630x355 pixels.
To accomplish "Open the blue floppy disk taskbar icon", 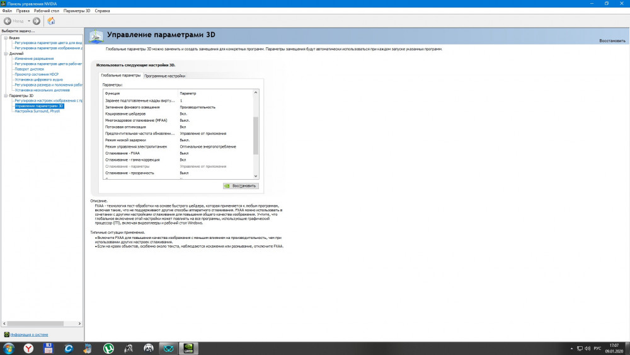I will [x=49, y=348].
